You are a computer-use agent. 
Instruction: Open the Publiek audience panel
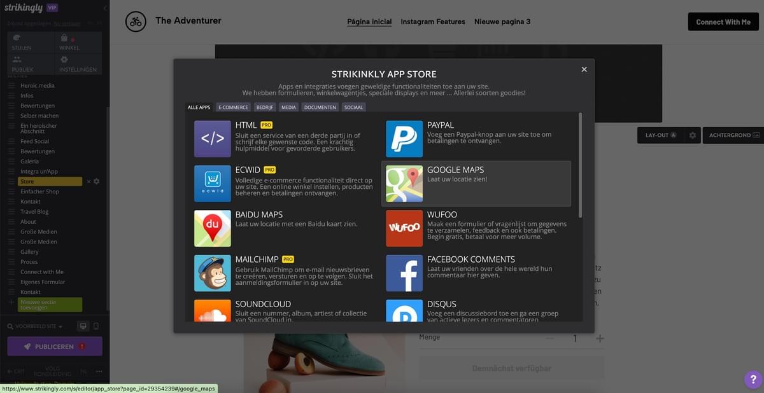[x=31, y=64]
